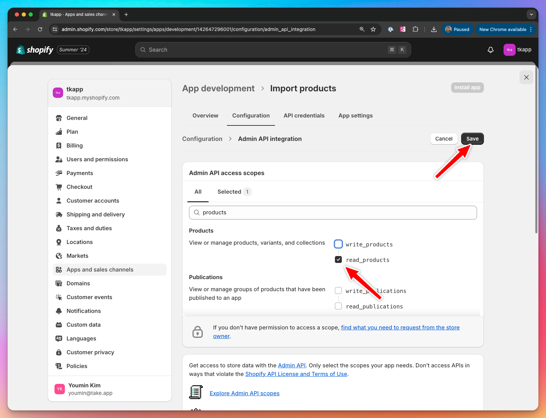Open the Zoom magnifier icon in address bar
Screen dimensions: 546x418
[x=362, y=29]
